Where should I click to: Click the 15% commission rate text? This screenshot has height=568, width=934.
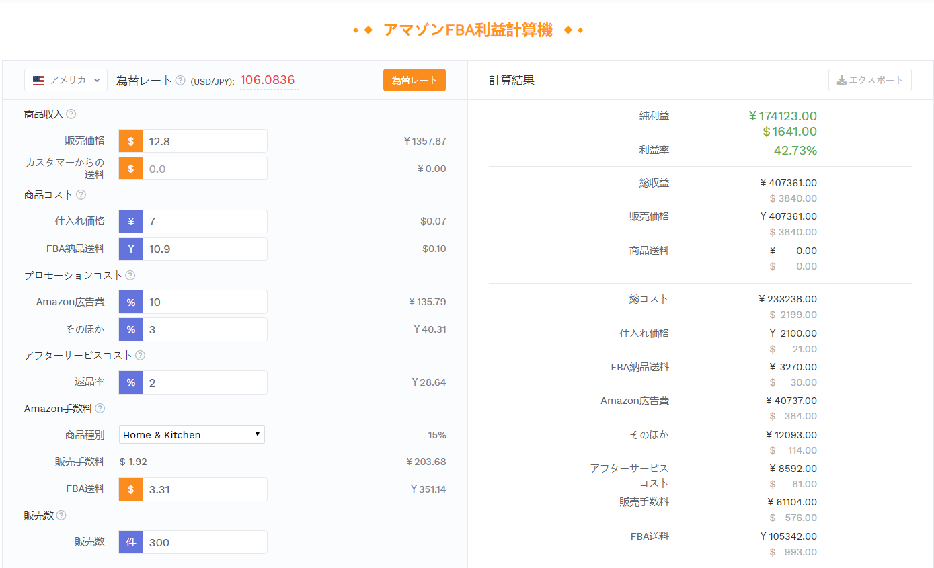click(437, 435)
